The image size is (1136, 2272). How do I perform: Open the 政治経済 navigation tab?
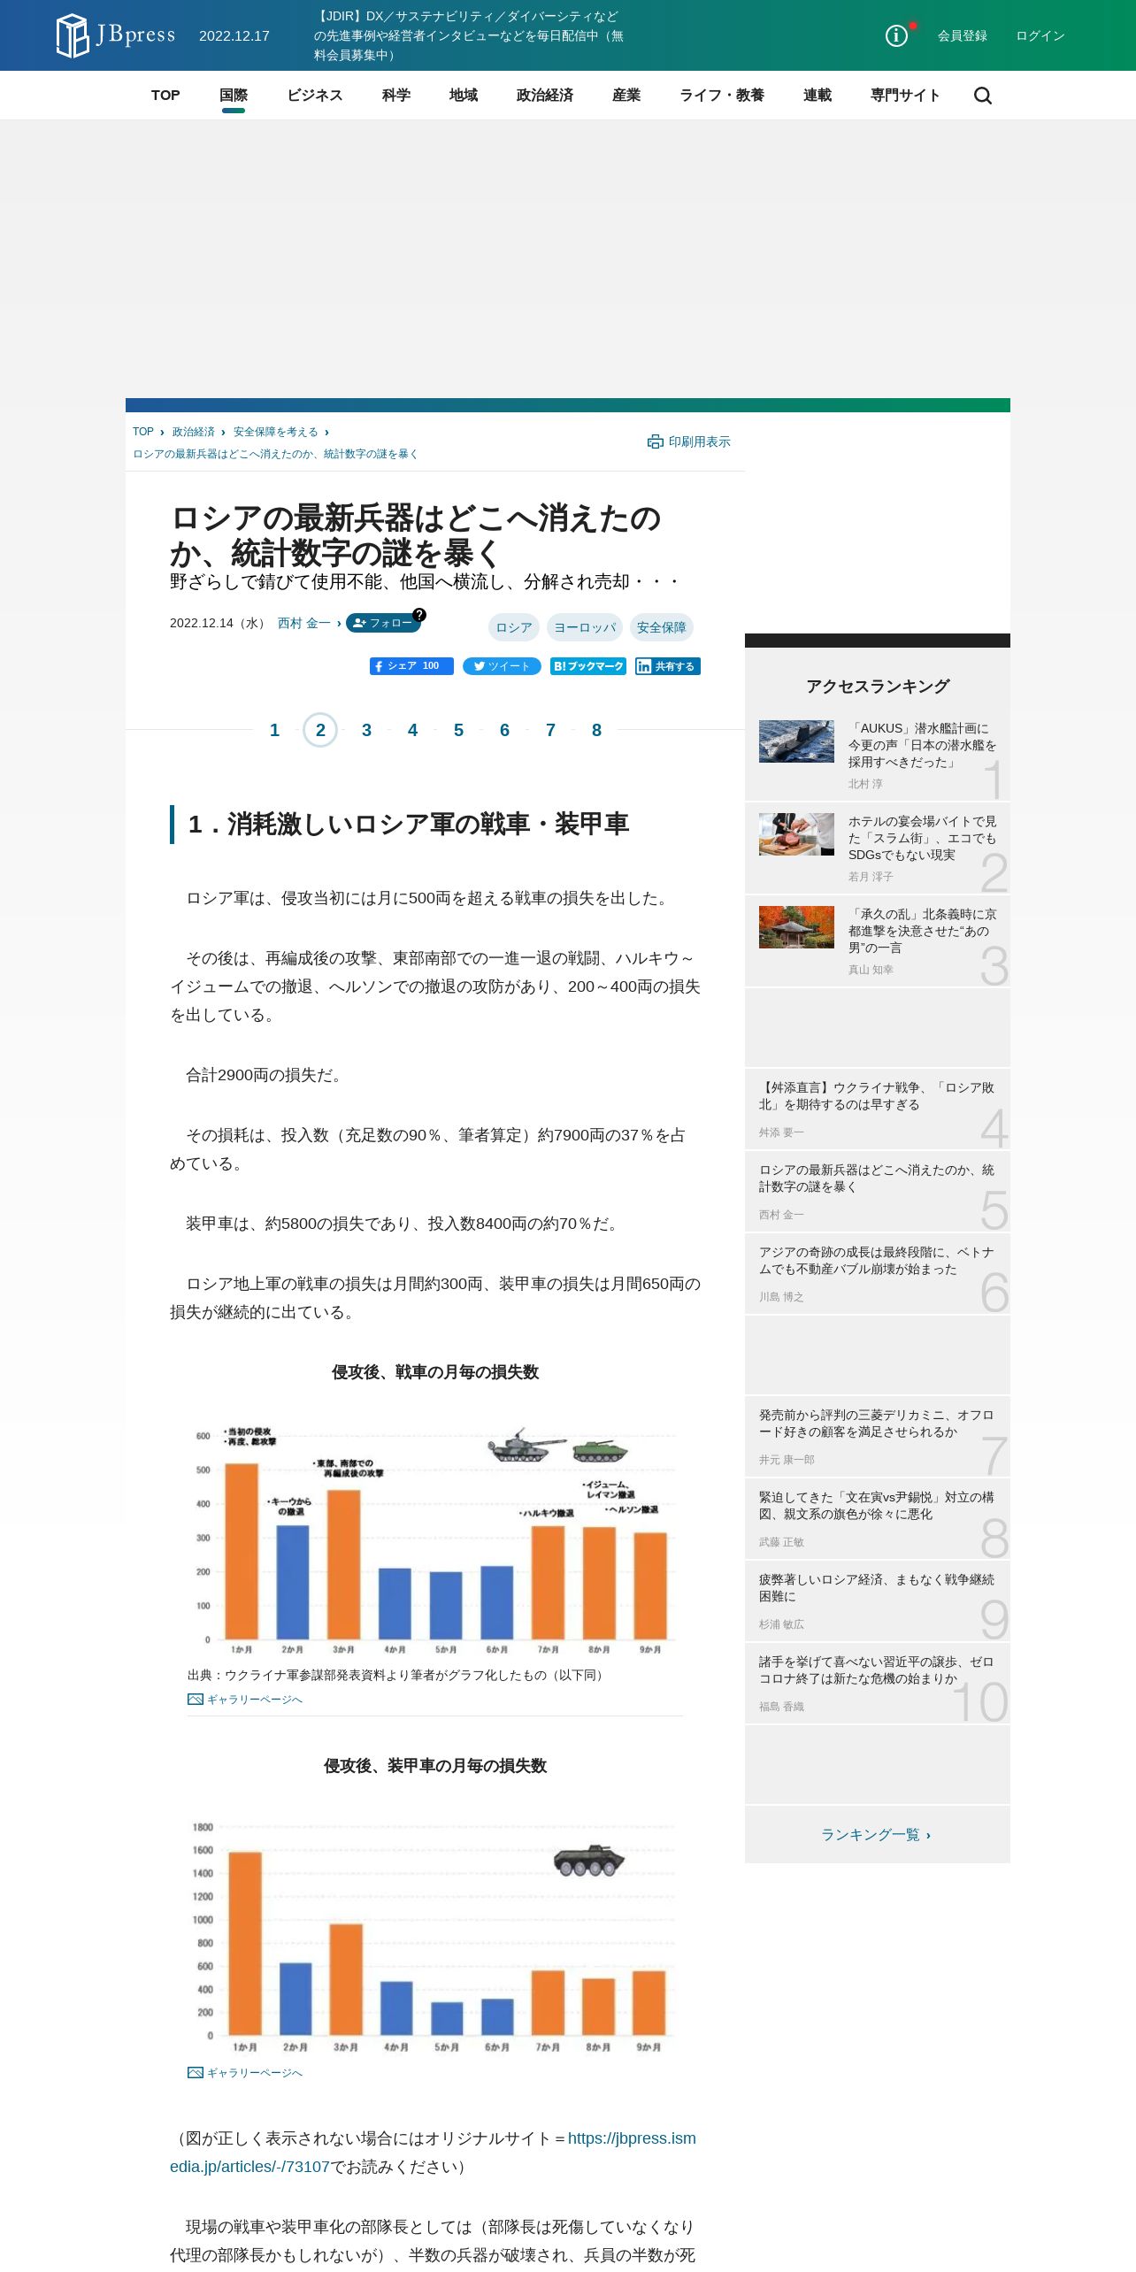pyautogui.click(x=545, y=96)
